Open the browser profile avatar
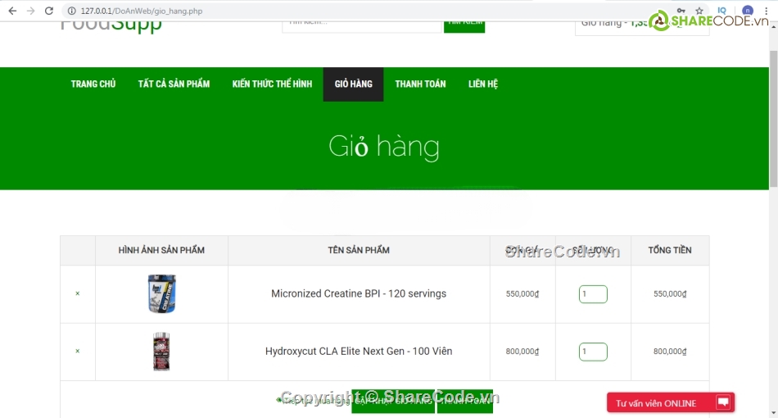The width and height of the screenshot is (778, 418). [747, 11]
